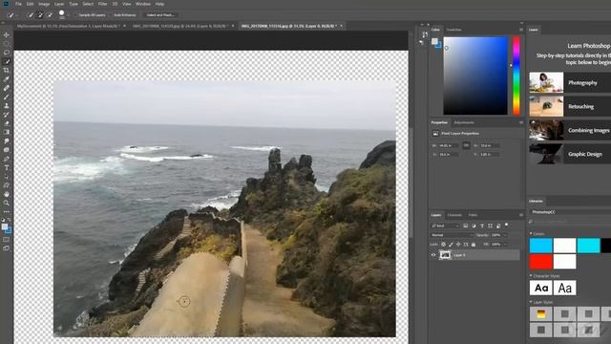Filter layers by adjustment layer icon
The width and height of the screenshot is (611, 344).
pyautogui.click(x=474, y=226)
